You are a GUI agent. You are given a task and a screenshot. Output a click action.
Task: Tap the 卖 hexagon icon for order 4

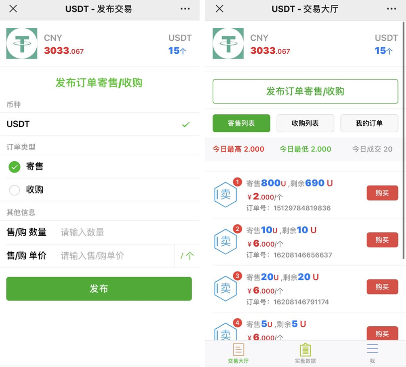pos(226,332)
